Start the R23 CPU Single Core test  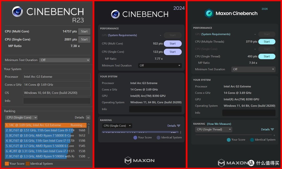[84, 39]
